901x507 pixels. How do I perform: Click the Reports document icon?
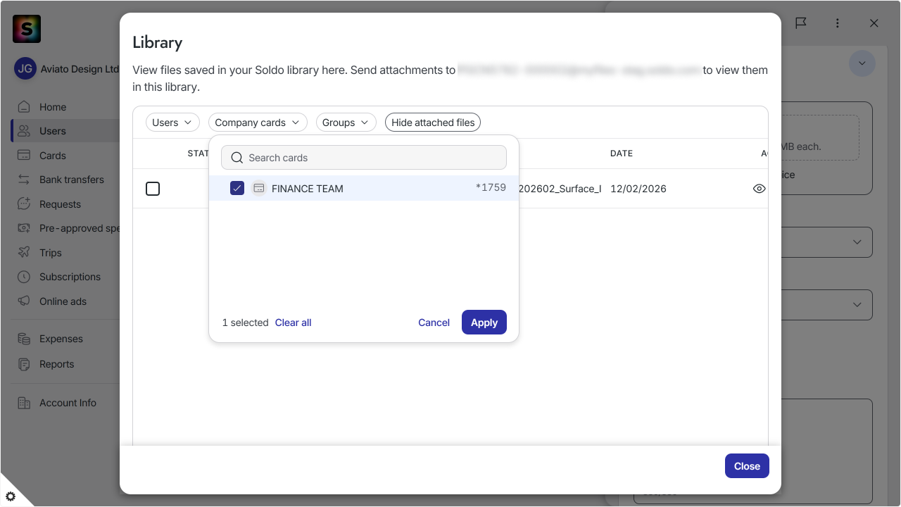click(x=24, y=364)
